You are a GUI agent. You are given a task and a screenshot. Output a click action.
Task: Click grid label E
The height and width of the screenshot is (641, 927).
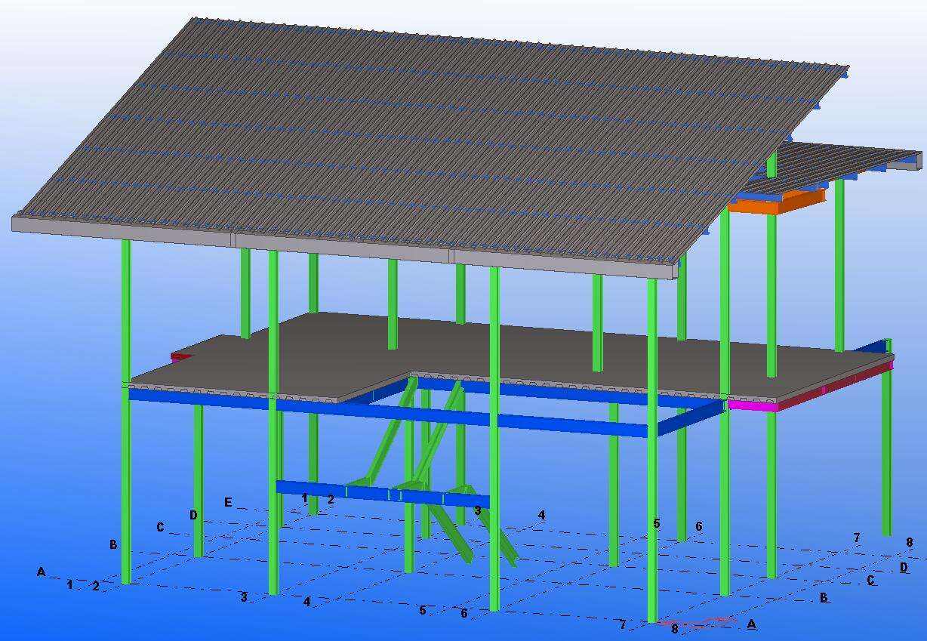tap(228, 502)
